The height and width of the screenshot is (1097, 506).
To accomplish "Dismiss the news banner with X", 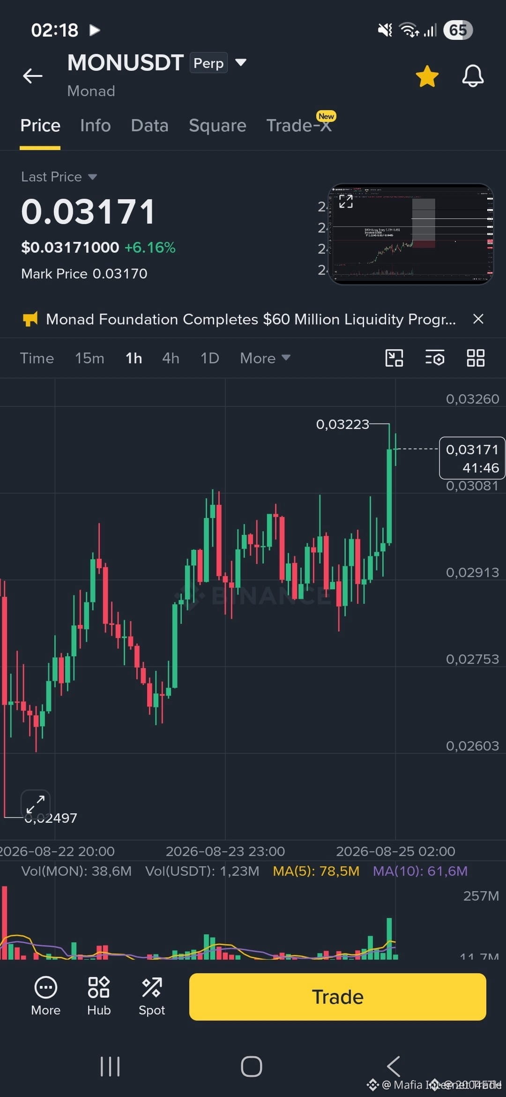I will (x=478, y=319).
